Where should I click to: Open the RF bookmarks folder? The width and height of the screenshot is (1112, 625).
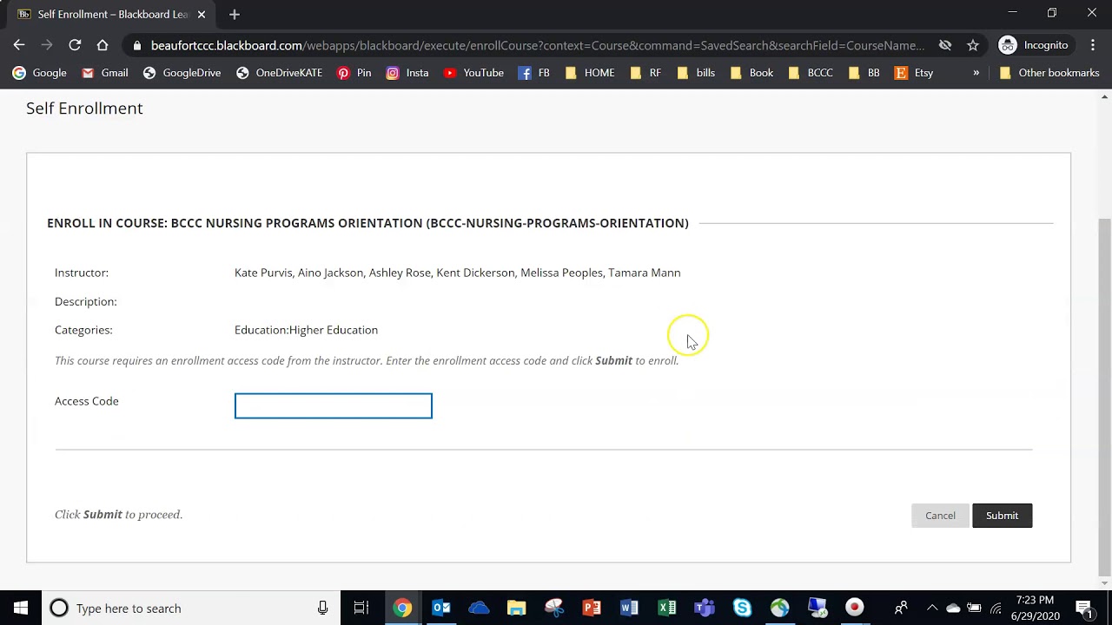click(x=645, y=73)
